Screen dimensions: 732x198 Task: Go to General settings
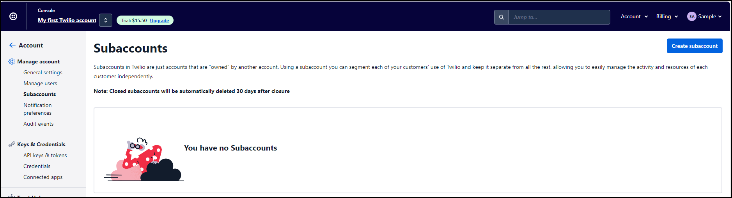(43, 72)
